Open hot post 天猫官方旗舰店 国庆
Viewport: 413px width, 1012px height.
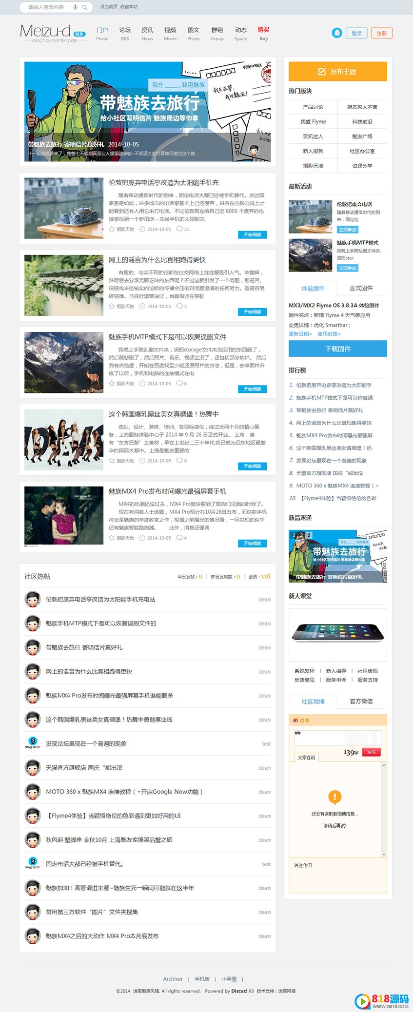(84, 768)
